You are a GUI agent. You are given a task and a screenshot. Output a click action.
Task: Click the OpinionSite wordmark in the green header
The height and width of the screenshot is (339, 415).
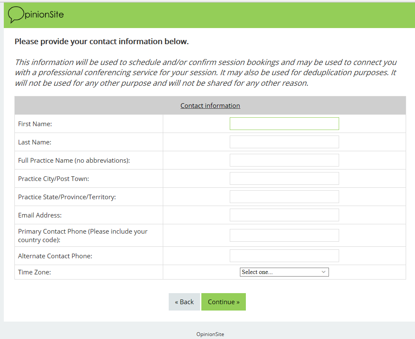tap(44, 14)
